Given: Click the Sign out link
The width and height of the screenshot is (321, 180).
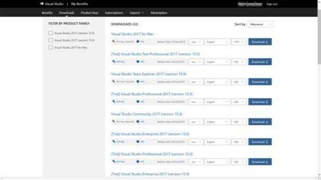Looking at the screenshot, I should tap(272, 4).
